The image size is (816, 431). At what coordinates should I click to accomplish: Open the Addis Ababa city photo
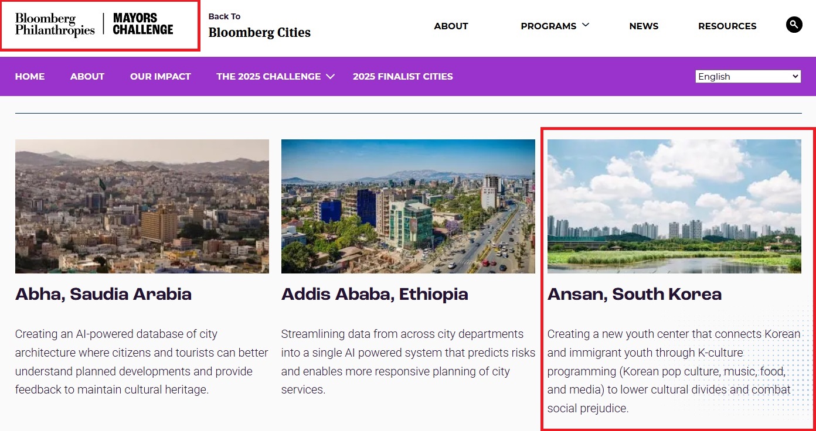(x=408, y=206)
